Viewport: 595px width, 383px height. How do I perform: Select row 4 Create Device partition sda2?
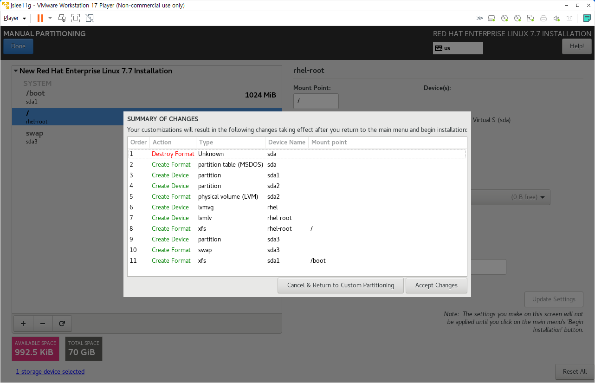pyautogui.click(x=297, y=186)
